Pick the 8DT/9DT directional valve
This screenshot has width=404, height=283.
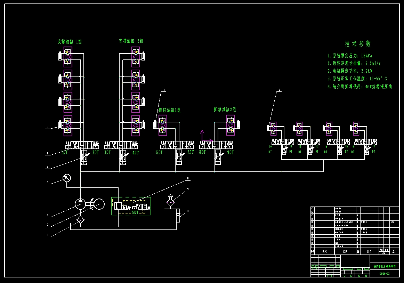point(216,145)
